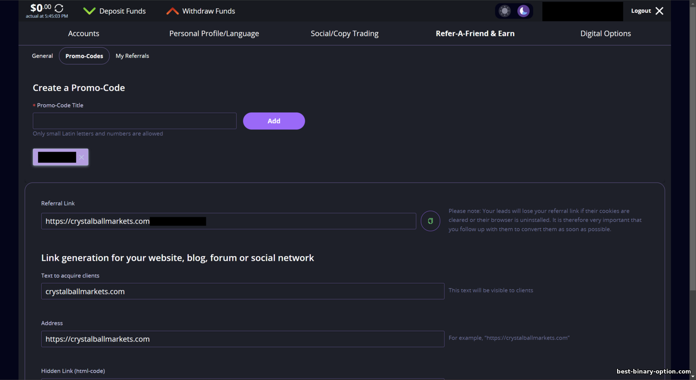Image resolution: width=696 pixels, height=380 pixels.
Task: Click the red Withdraw Funds arrow icon
Action: coord(173,11)
